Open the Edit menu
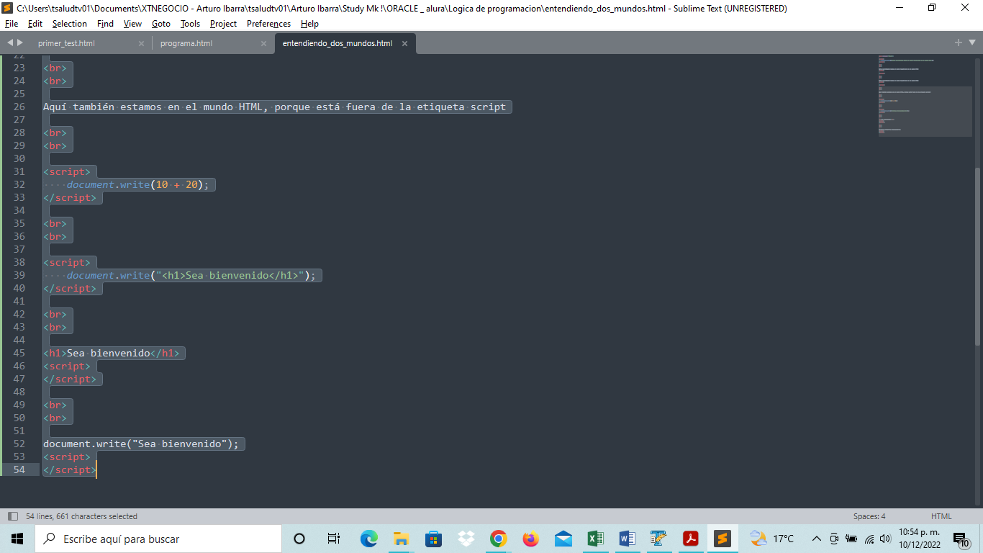This screenshot has width=983, height=553. (35, 24)
